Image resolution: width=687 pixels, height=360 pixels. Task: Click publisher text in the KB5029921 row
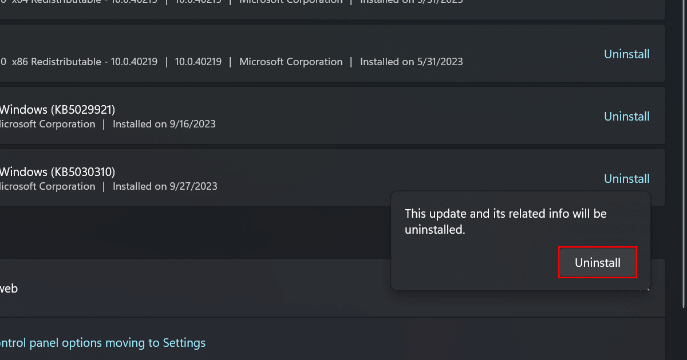click(x=47, y=124)
